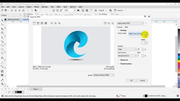Select the Crop tool

tap(2, 29)
